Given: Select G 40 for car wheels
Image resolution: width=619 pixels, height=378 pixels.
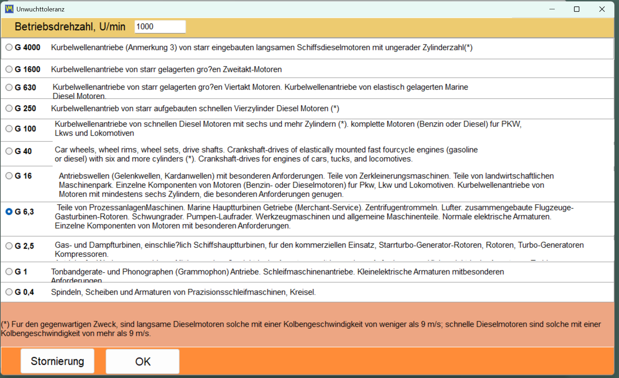Looking at the screenshot, I should click(9, 151).
